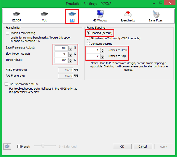This screenshot has width=177, height=157.
Task: Click the Preset slider handle
Action: (x=43, y=146)
